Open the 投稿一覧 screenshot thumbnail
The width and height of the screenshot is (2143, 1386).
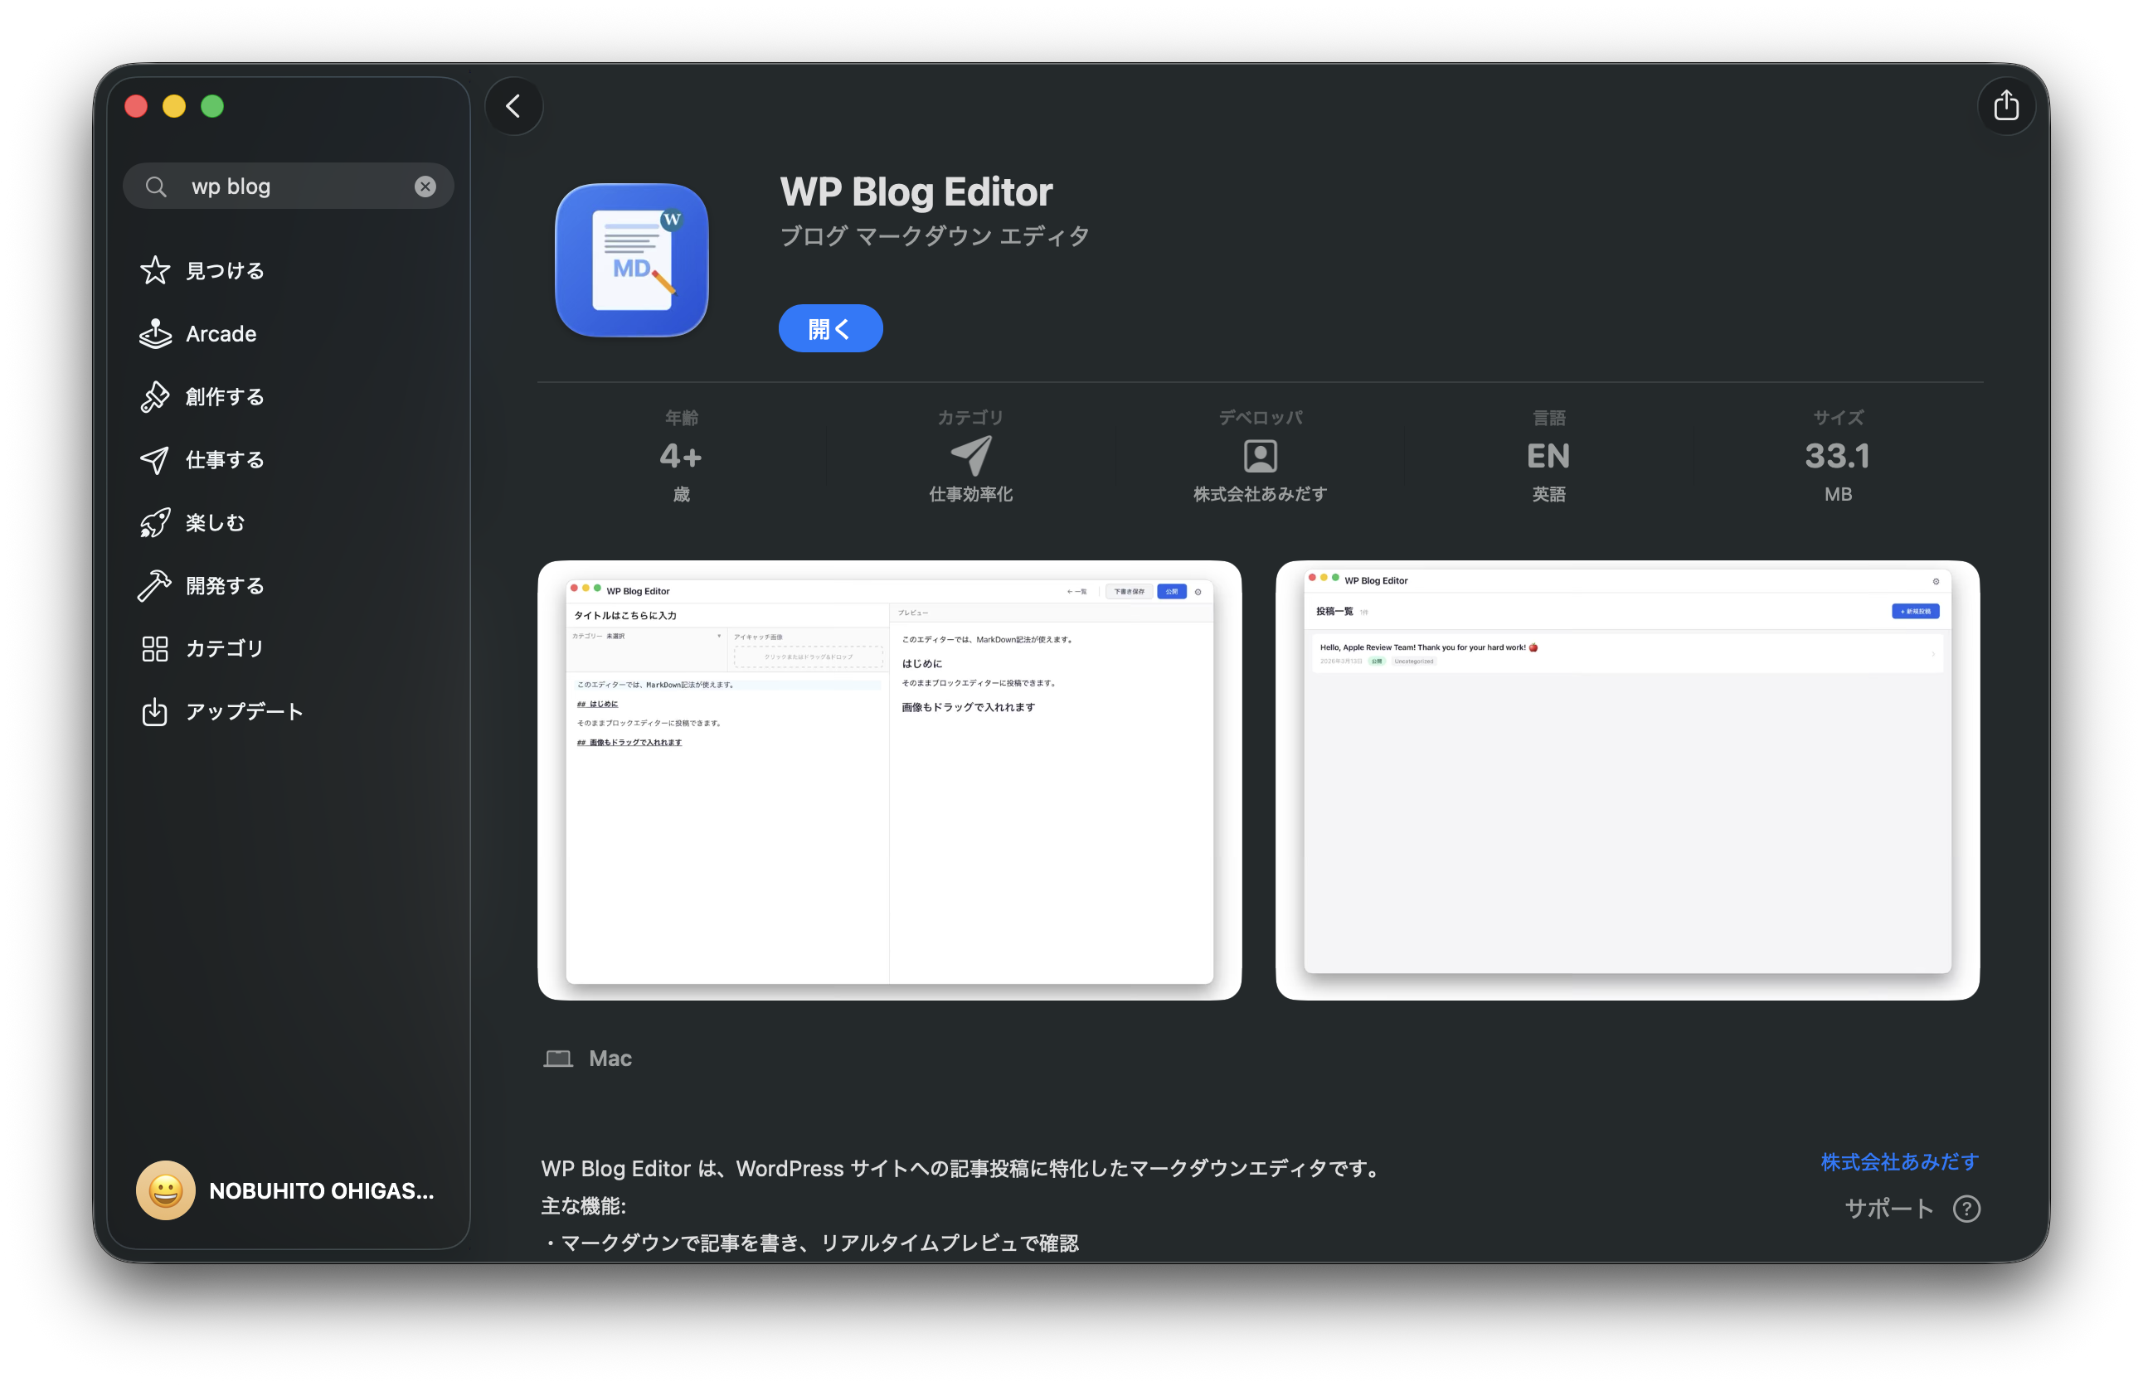(1626, 779)
